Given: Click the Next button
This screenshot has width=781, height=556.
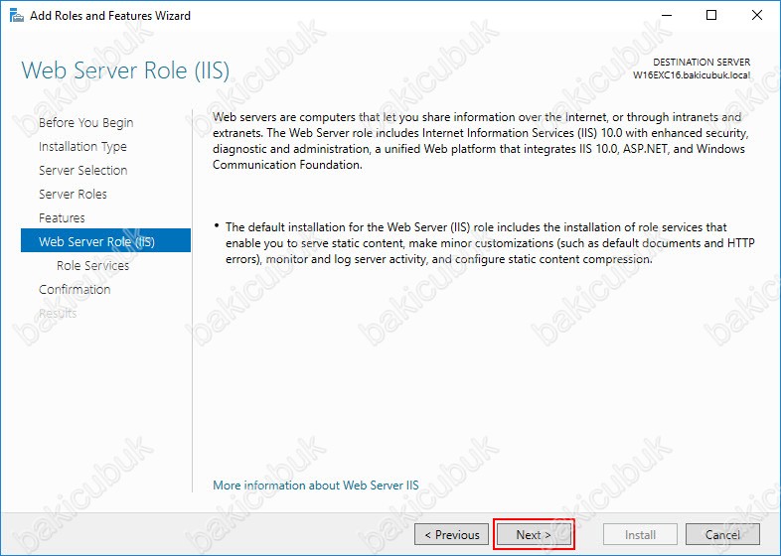Looking at the screenshot, I should 534,534.
